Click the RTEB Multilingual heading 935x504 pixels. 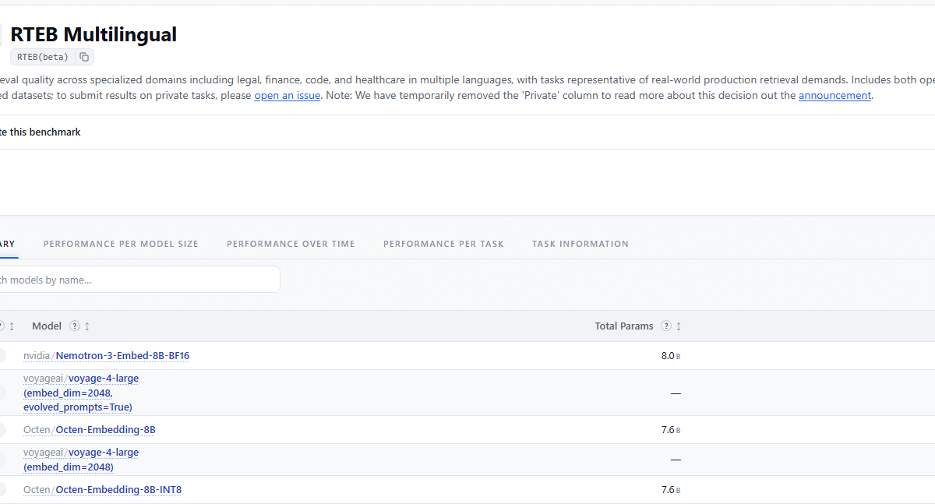click(x=93, y=34)
